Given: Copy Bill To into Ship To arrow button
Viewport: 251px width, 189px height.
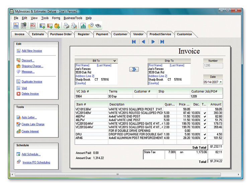Looking at the screenshot, I should (134, 69).
